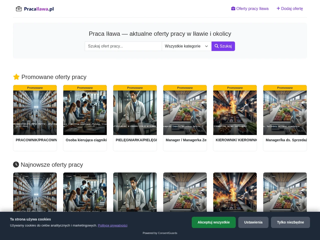Click the star icon beside Promowane oferty pracy
Image resolution: width=320 pixels, height=240 pixels.
point(16,77)
